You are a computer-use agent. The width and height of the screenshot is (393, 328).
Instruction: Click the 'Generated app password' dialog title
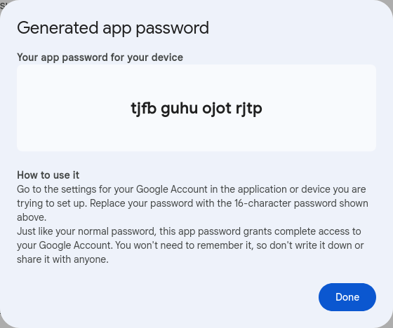[113, 28]
